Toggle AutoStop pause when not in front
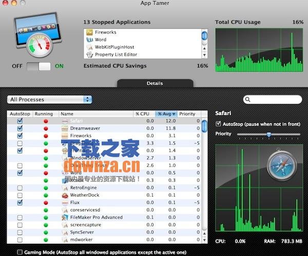The height and width of the screenshot is (256, 308). point(218,124)
